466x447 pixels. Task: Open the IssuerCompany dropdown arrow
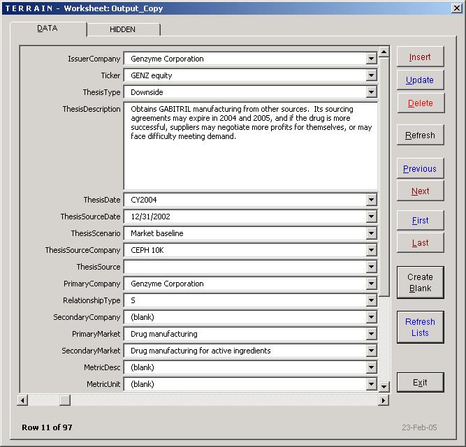[371, 59]
